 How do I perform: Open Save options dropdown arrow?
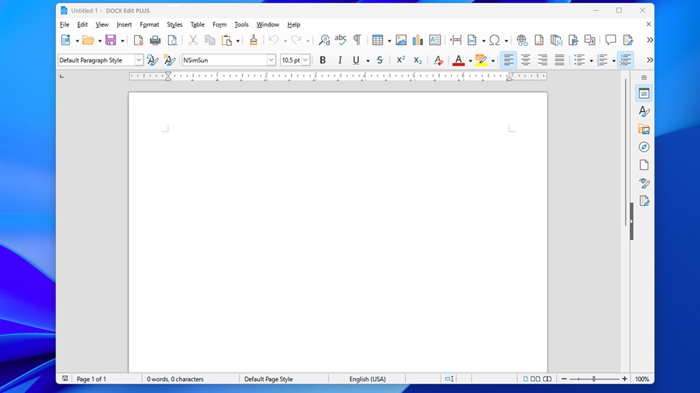click(122, 40)
